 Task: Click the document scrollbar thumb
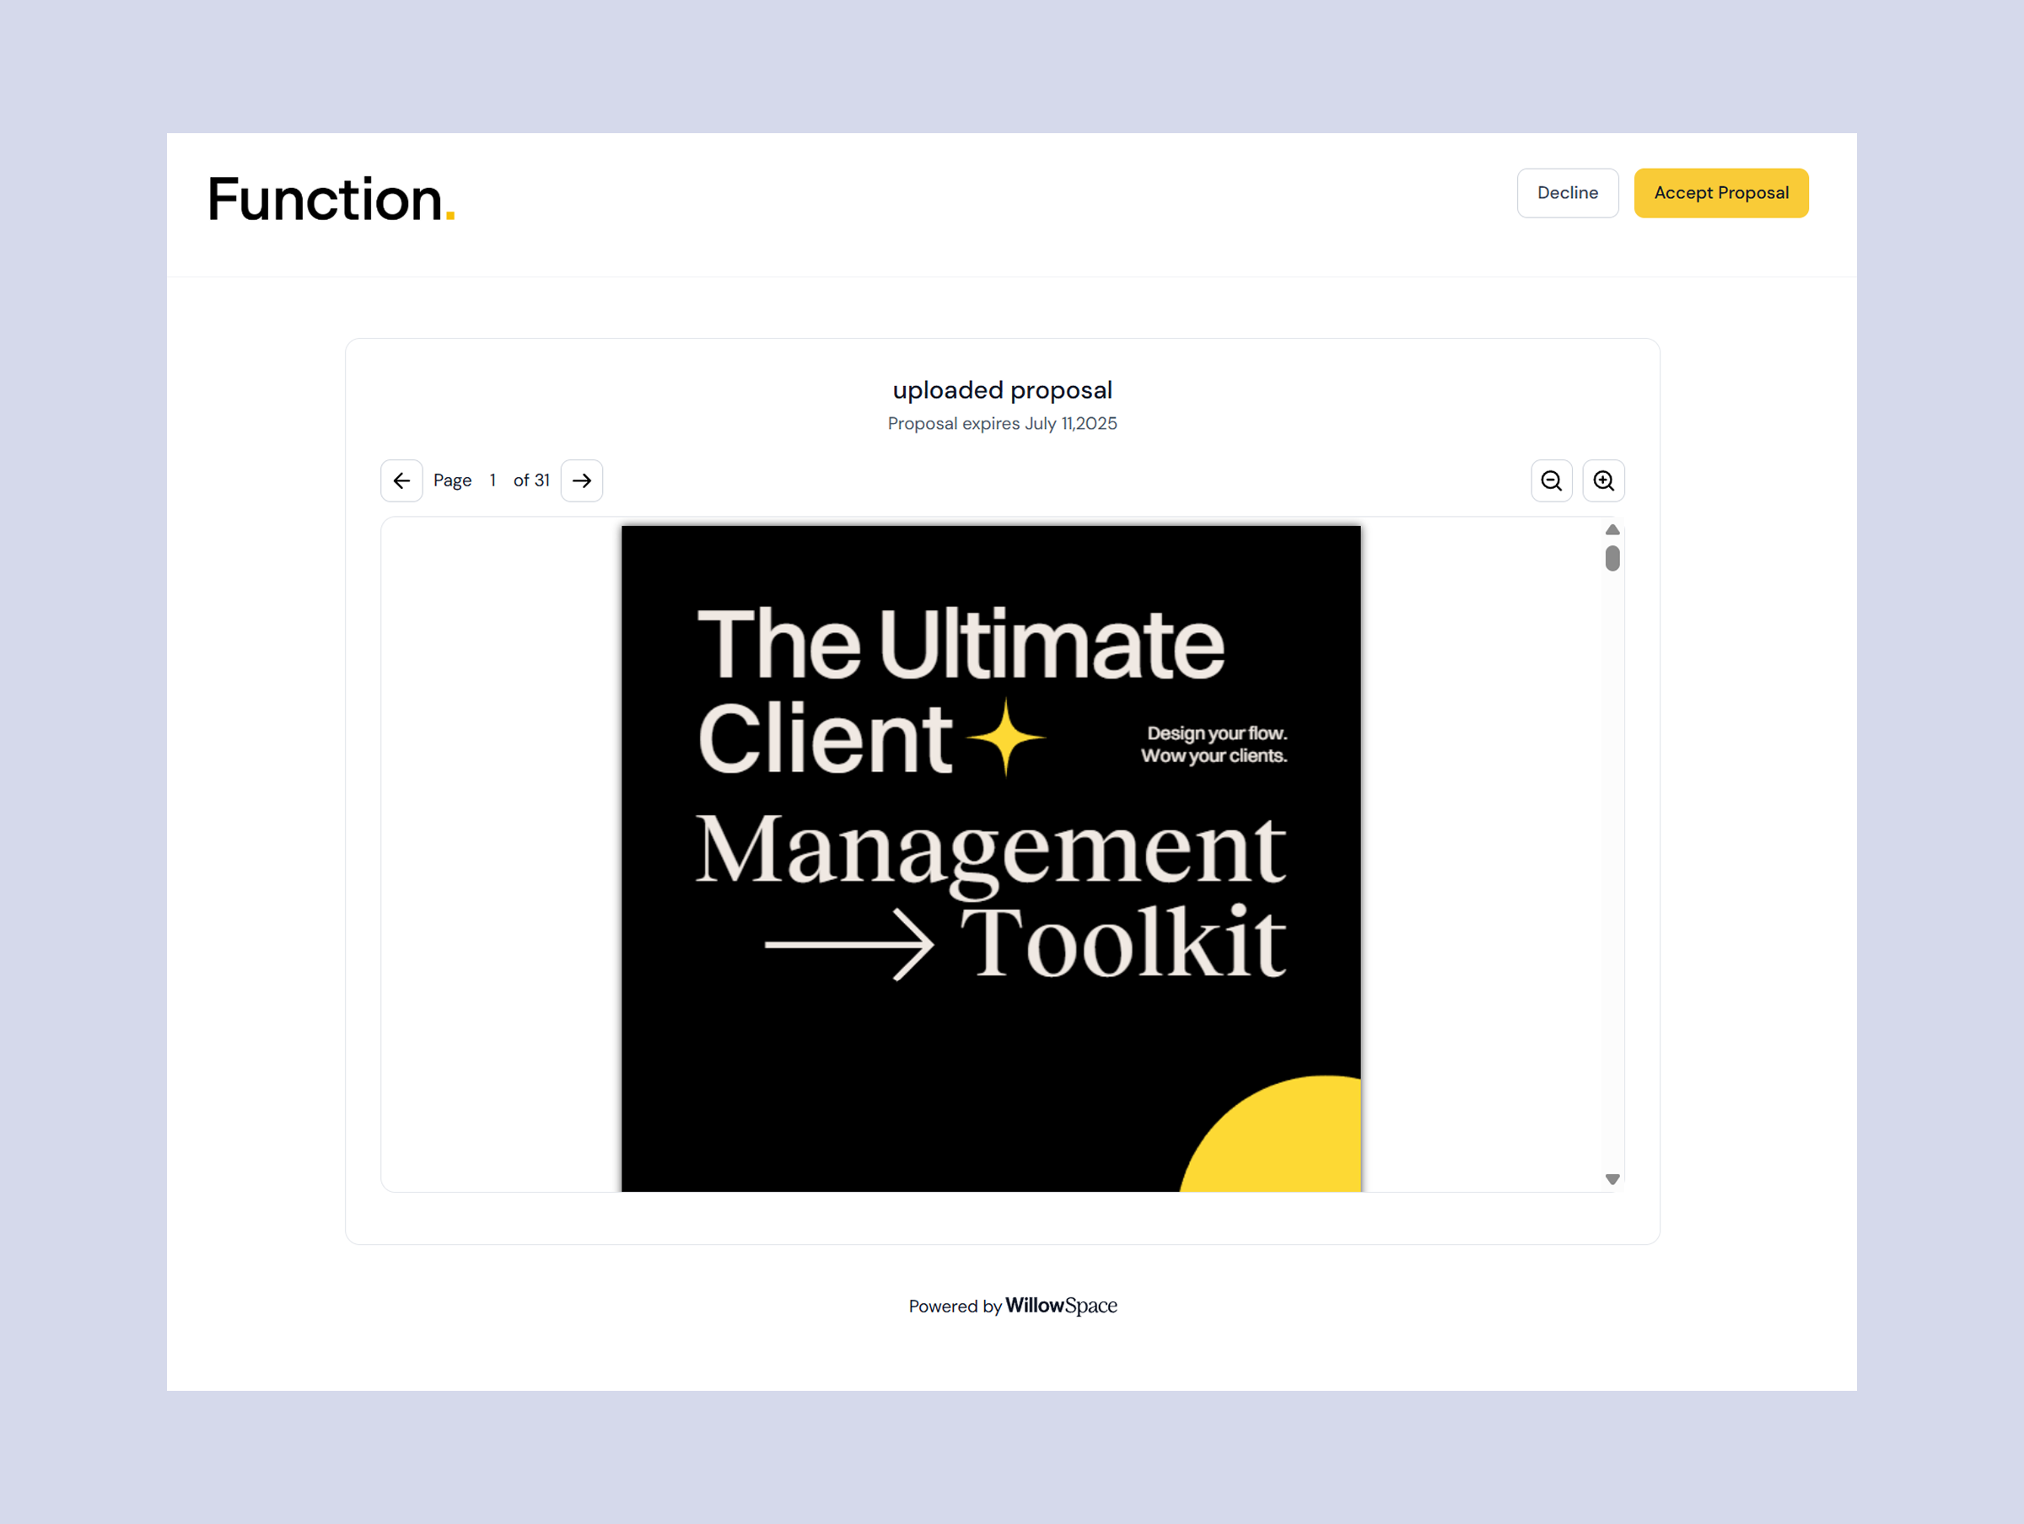pyautogui.click(x=1612, y=558)
